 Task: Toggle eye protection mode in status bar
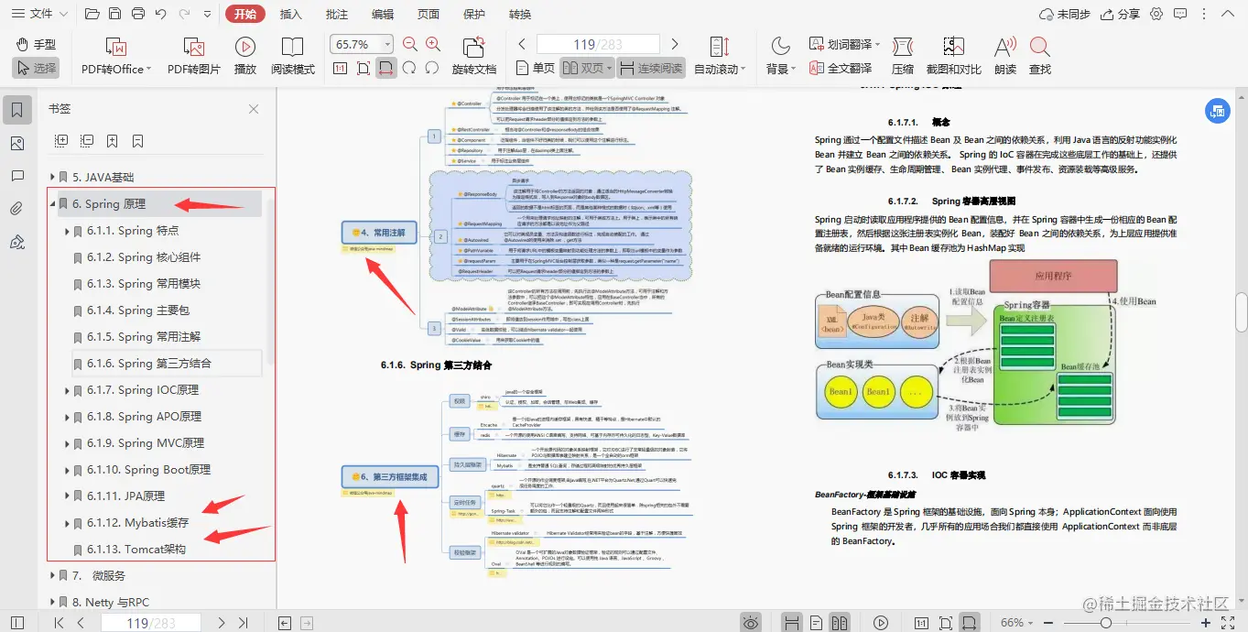(751, 623)
